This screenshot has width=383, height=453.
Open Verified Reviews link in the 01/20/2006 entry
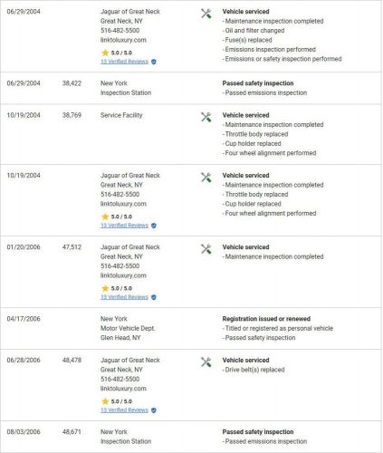click(124, 297)
